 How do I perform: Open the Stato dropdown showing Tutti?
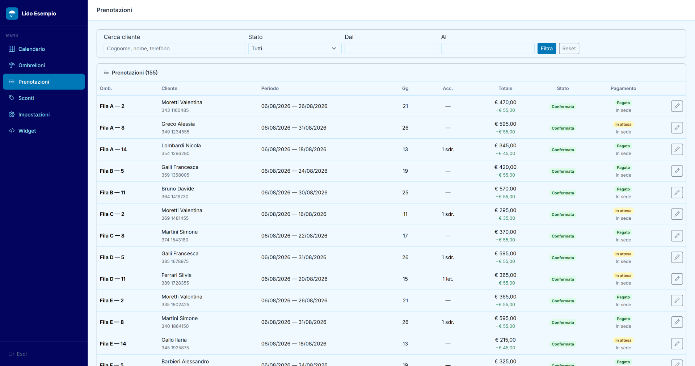[295, 49]
